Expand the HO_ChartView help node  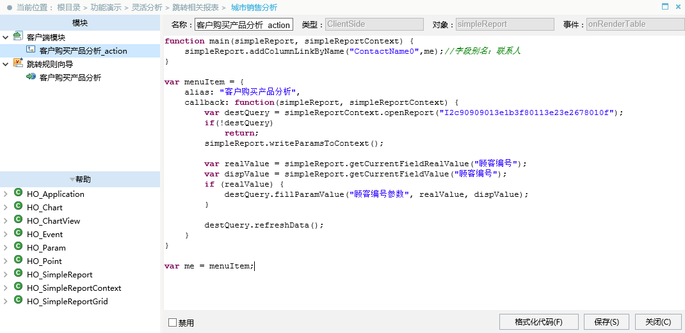tap(5, 221)
